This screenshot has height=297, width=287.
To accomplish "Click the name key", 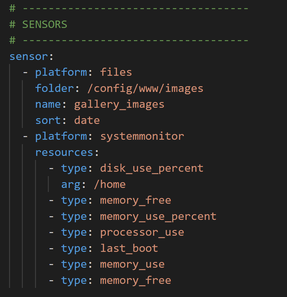I will 48,104.
